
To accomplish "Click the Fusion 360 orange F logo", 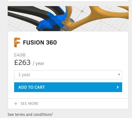I will click(17, 42).
